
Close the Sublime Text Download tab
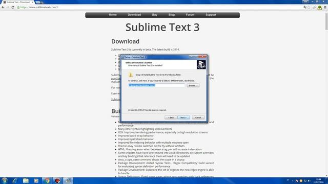click(32, 2)
